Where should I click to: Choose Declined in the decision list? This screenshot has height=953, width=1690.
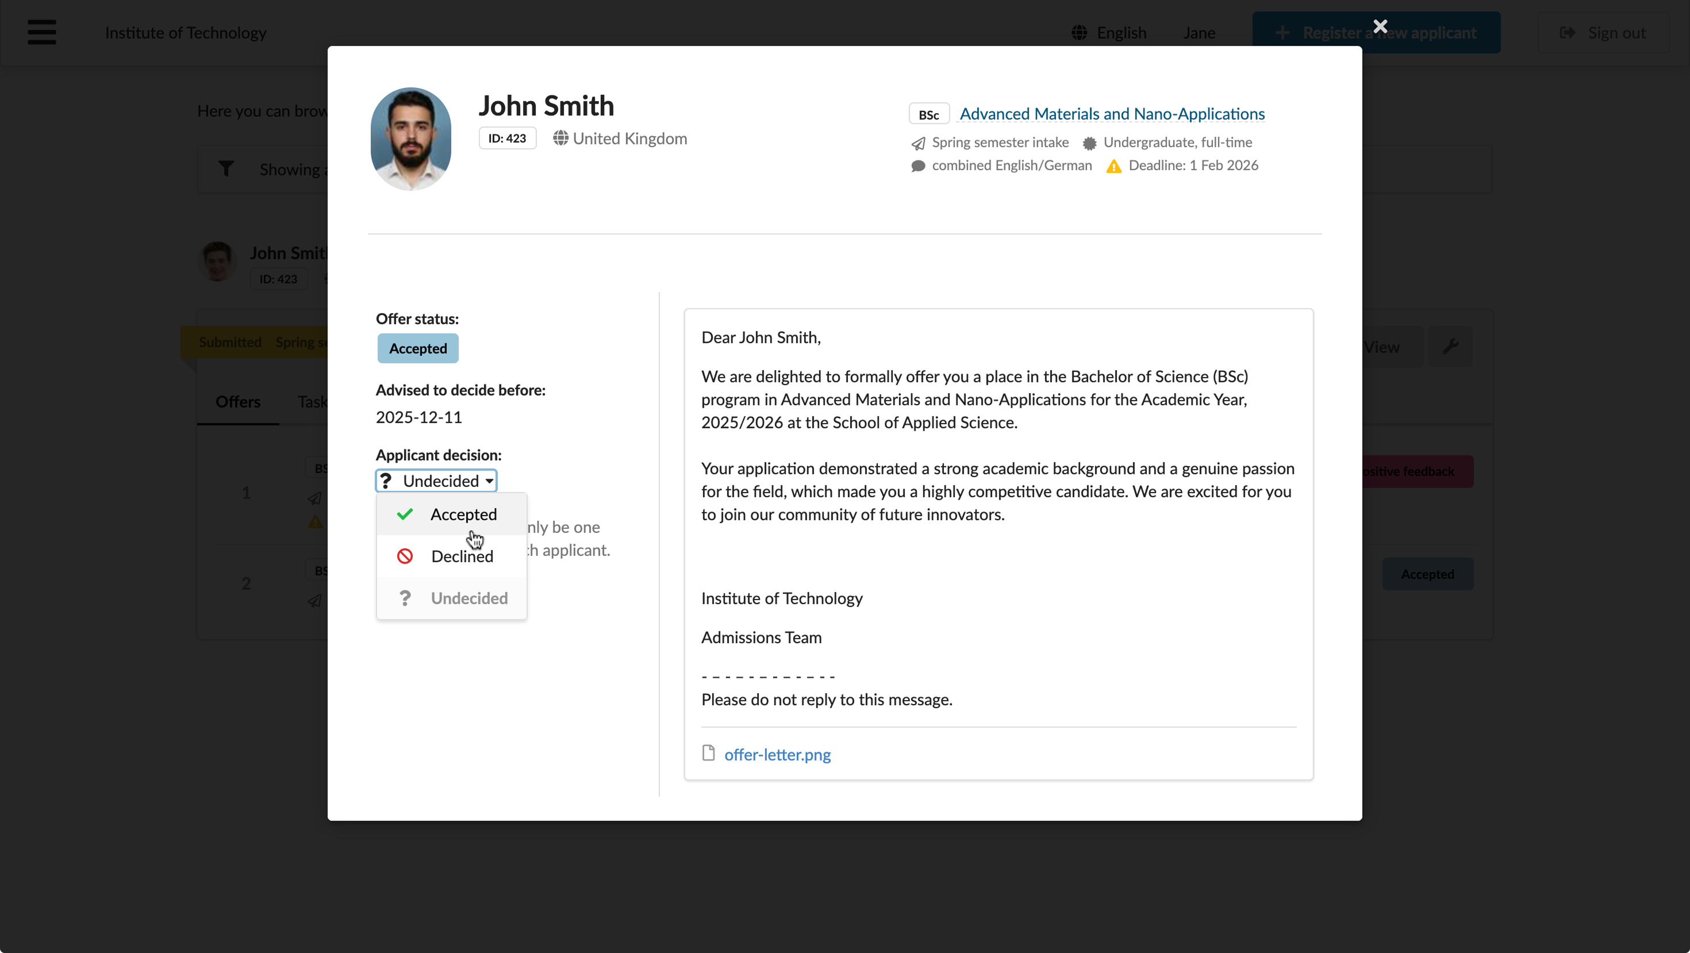451,556
